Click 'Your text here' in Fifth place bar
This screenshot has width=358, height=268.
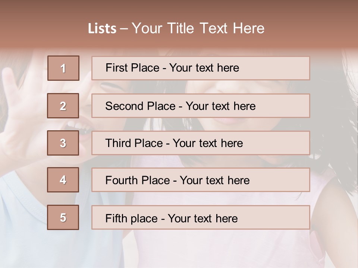202,218
